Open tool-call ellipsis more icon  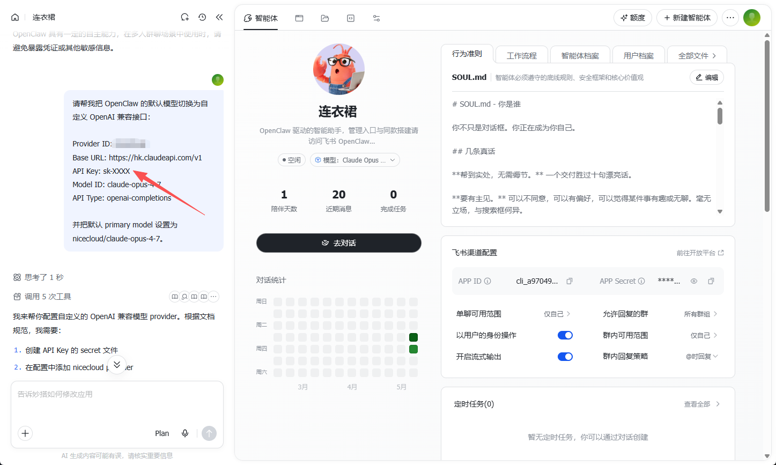coord(214,297)
